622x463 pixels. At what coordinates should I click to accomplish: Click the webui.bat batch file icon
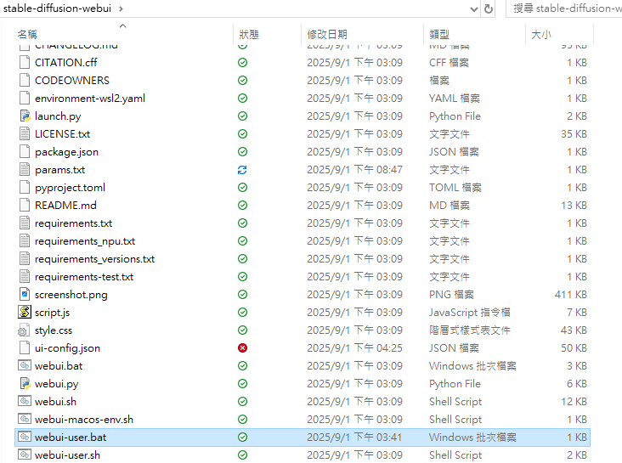coord(25,366)
